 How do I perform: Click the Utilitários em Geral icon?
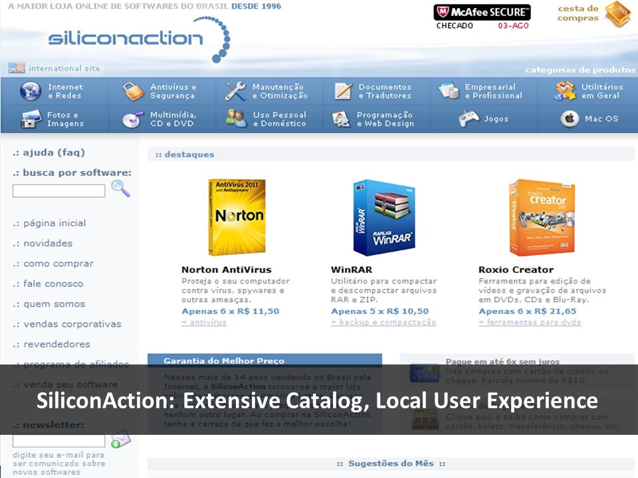click(565, 91)
